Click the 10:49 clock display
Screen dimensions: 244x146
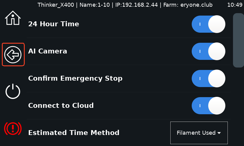pyautogui.click(x=235, y=5)
